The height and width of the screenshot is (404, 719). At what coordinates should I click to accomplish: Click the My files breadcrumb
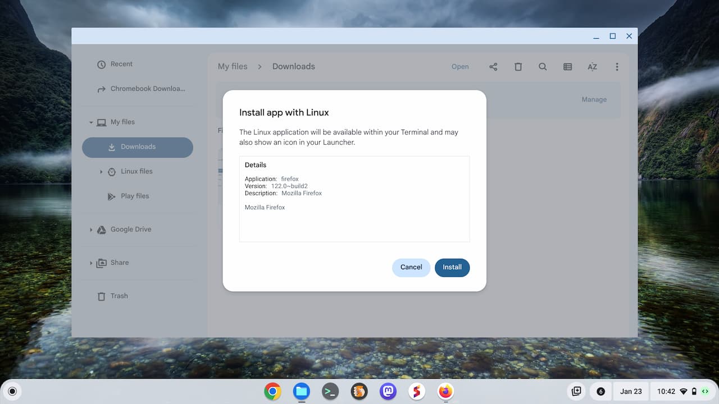(233, 66)
